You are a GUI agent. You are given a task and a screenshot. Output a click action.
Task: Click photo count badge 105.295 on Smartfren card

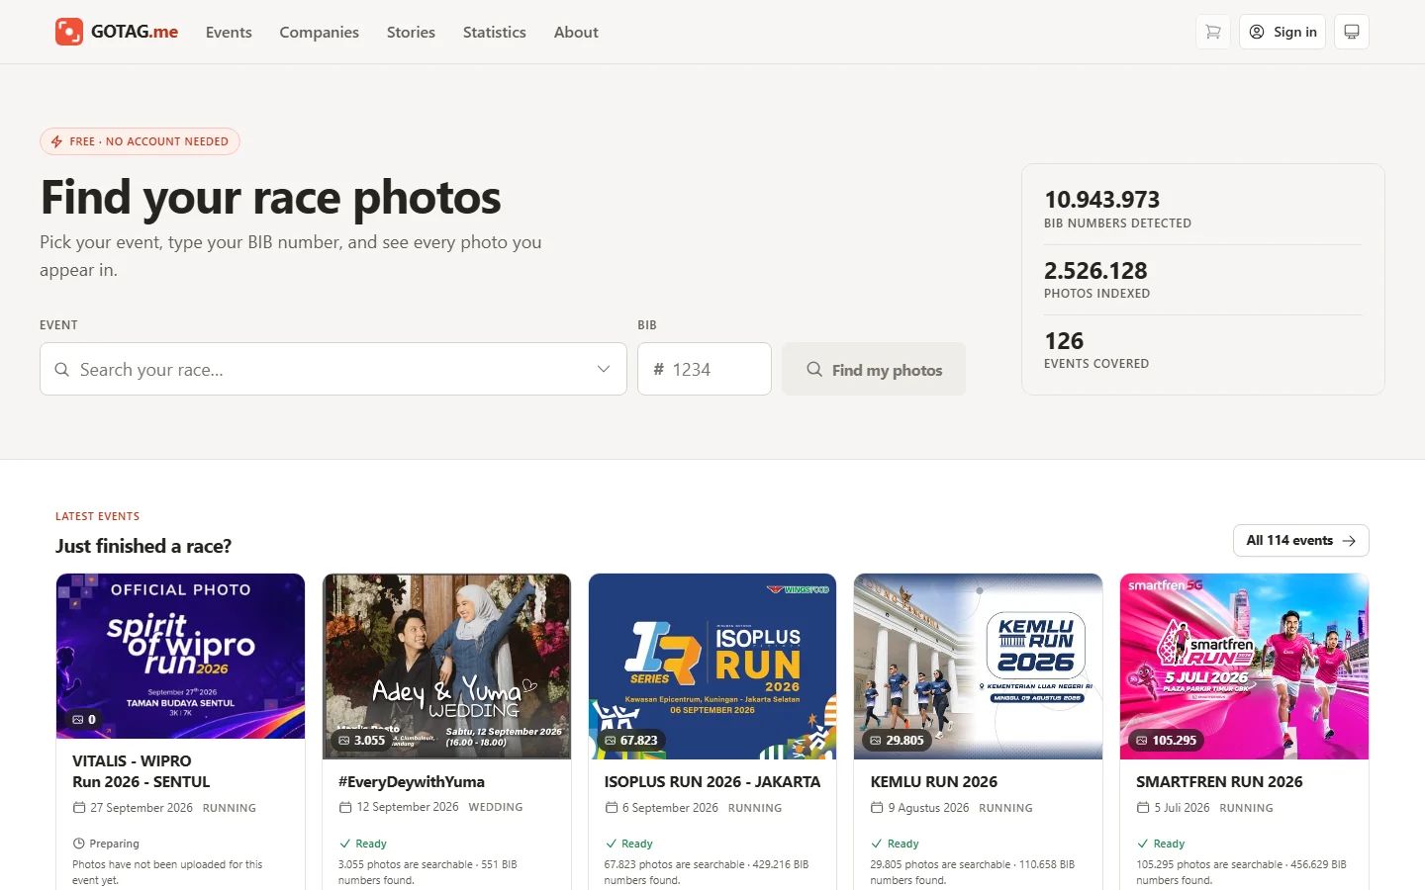tap(1167, 740)
